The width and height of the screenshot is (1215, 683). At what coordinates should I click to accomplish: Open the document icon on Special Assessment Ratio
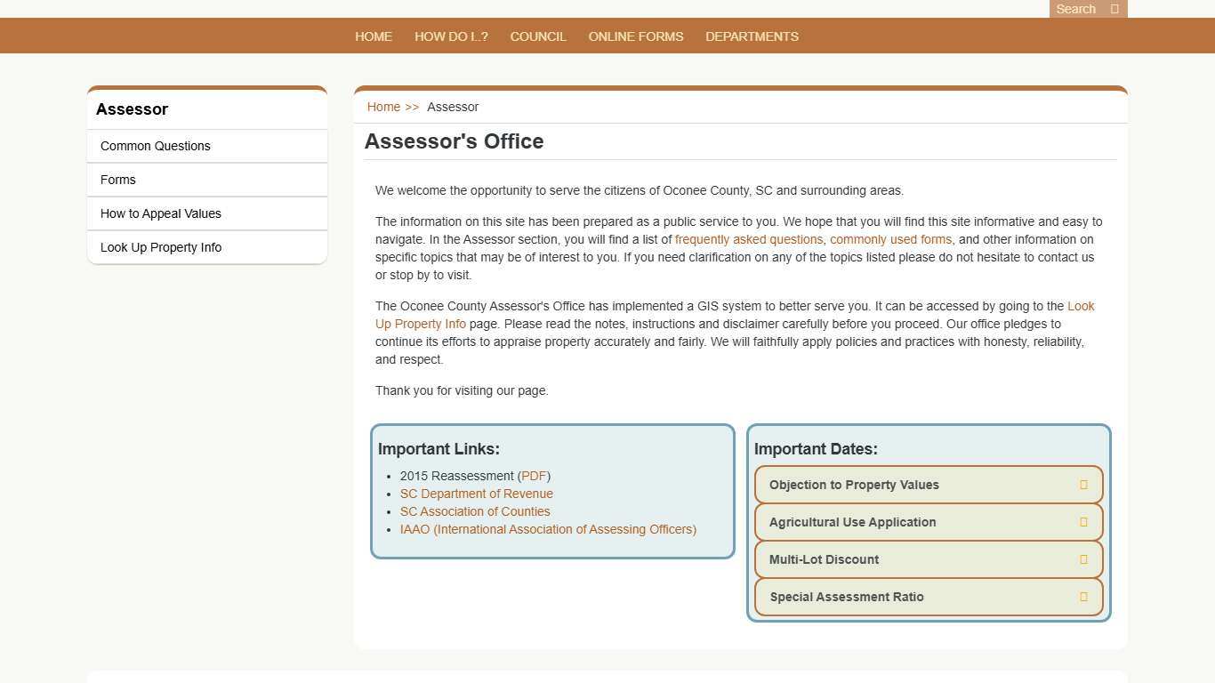click(1083, 597)
